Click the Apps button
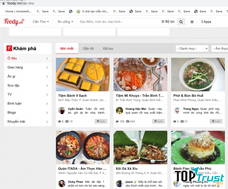228x189 pixels. coord(206,22)
